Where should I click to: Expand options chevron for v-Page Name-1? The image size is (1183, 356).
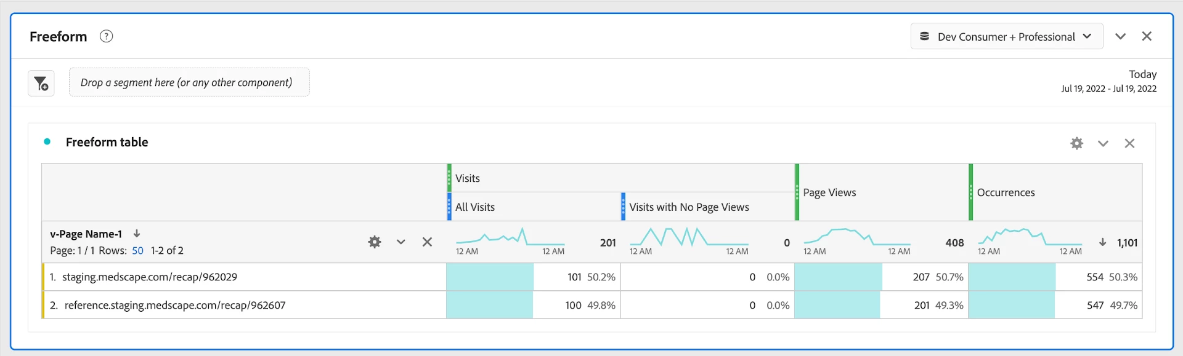pos(401,242)
